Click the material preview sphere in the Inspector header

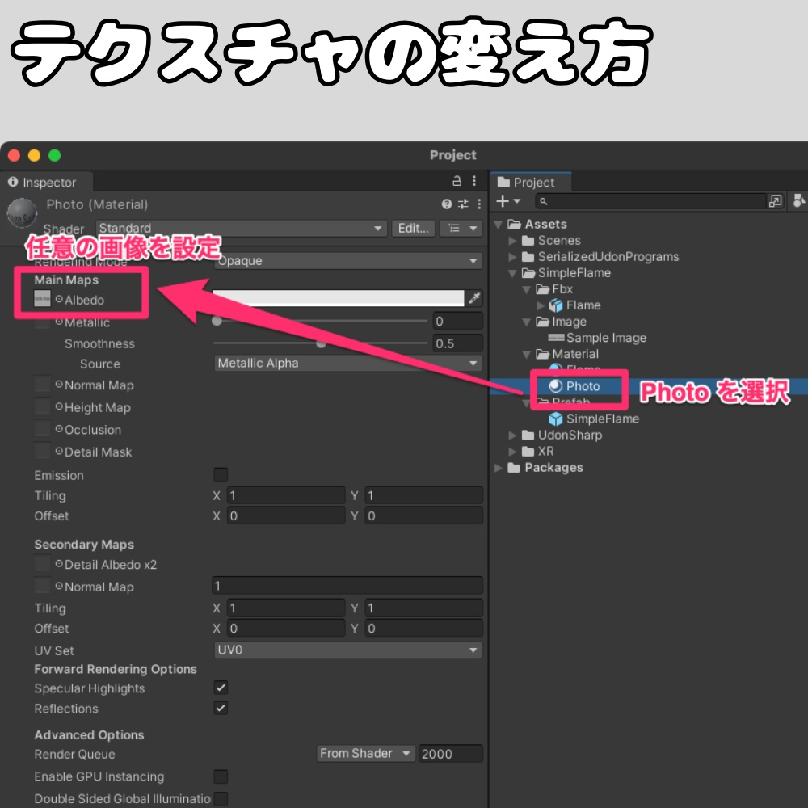[22, 212]
